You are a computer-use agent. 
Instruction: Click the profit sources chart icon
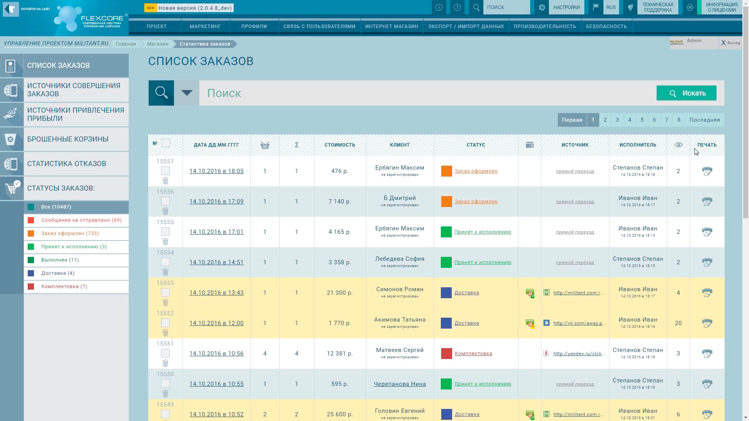(11, 114)
